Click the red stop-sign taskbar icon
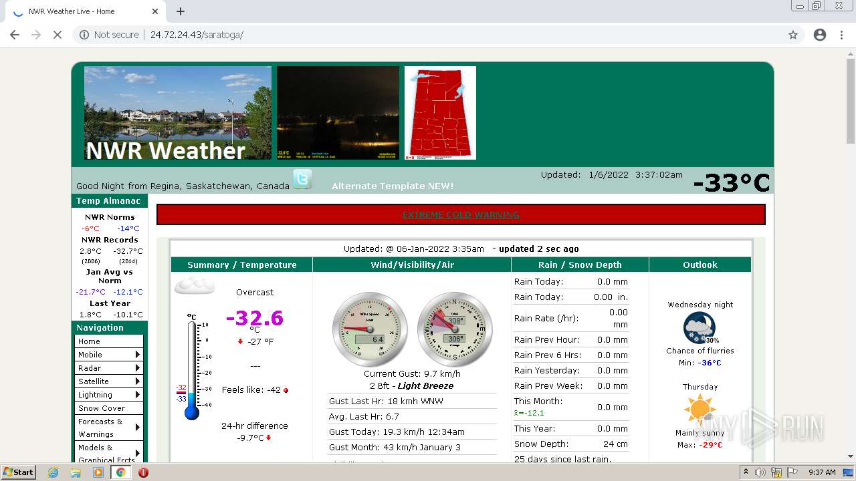This screenshot has height=481, width=856. pyautogui.click(x=143, y=472)
